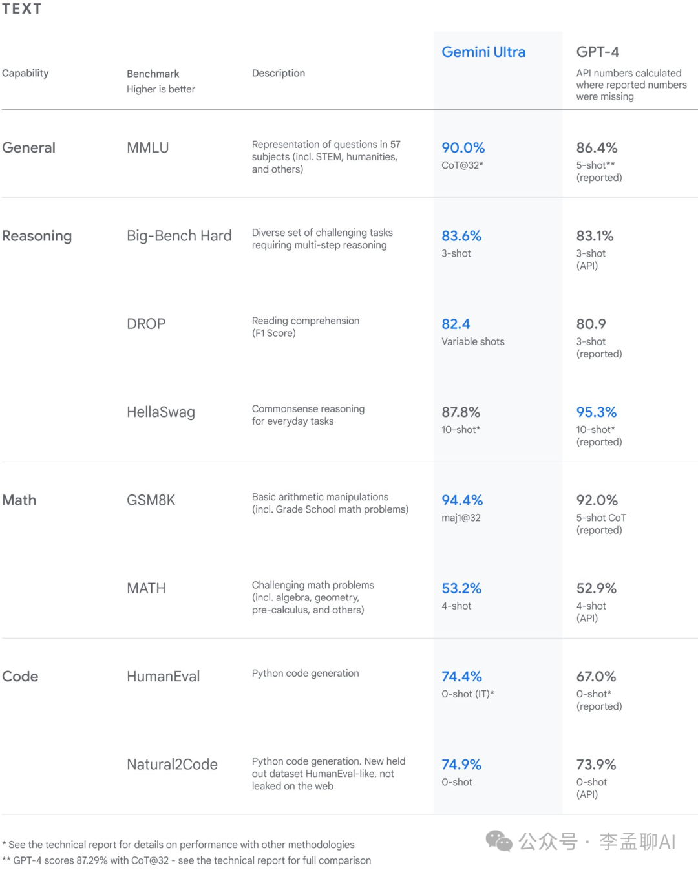The image size is (698, 870).
Task: Click the HellaSwag benchmark name
Action: pos(161,412)
